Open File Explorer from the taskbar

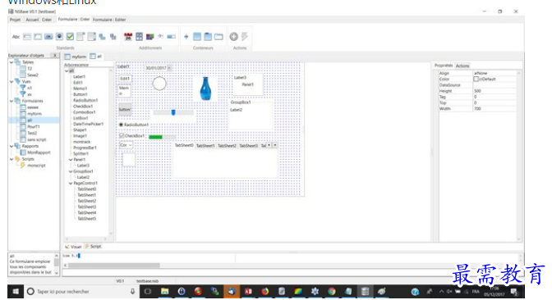point(165,292)
